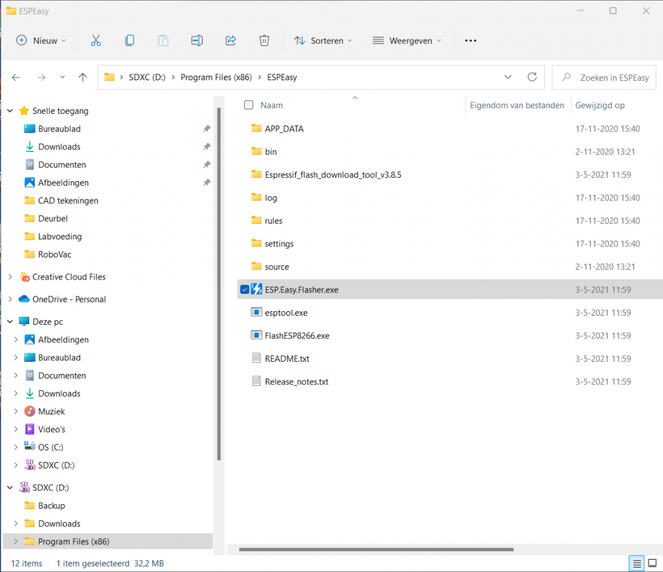Click the APP_DATA folder icon
Viewport: 663px width, 572px height.
[x=256, y=128]
